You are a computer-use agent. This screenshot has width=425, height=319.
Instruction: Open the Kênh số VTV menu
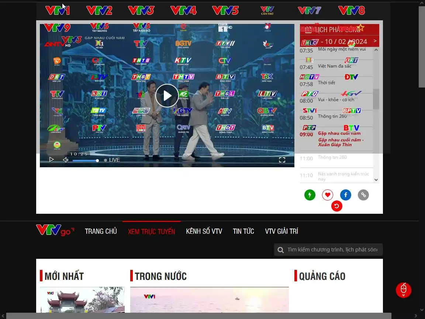pyautogui.click(x=204, y=231)
